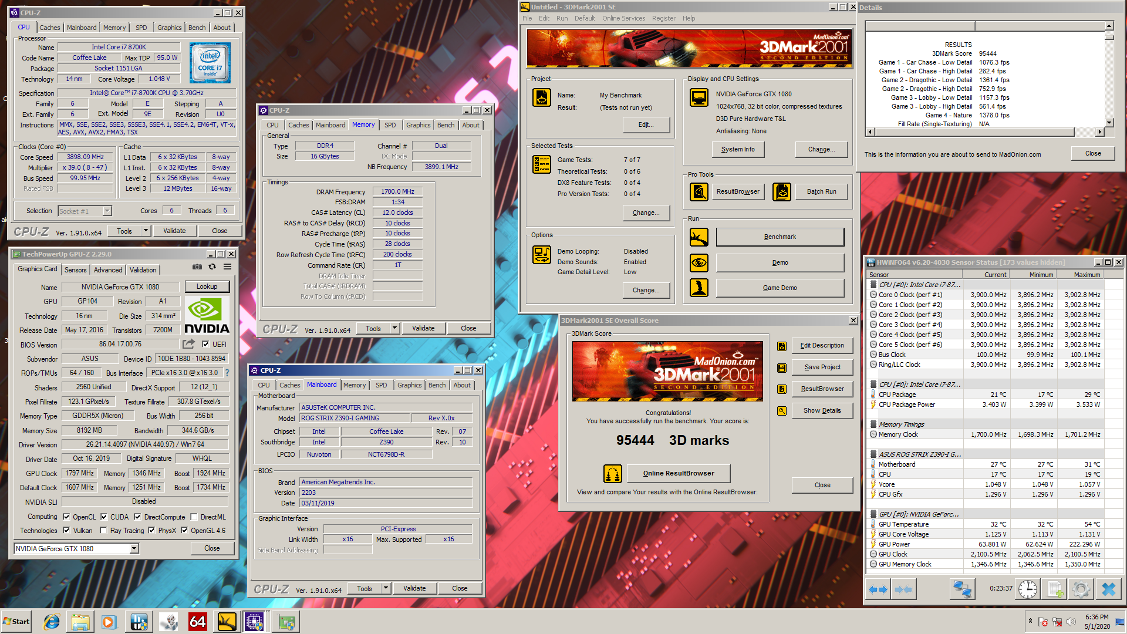Viewport: 1127px width, 634px height.
Task: Take a GPU-Z screenshot with camera icon
Action: click(x=197, y=267)
